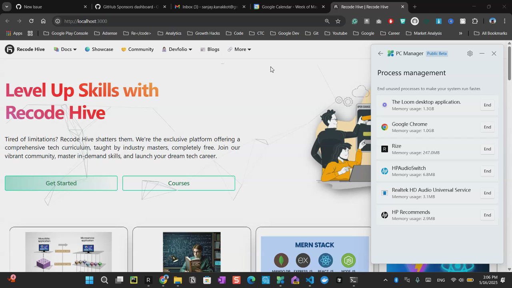
Task: Open the Market Analysis bookmark folder
Action: pyautogui.click(x=424, y=33)
